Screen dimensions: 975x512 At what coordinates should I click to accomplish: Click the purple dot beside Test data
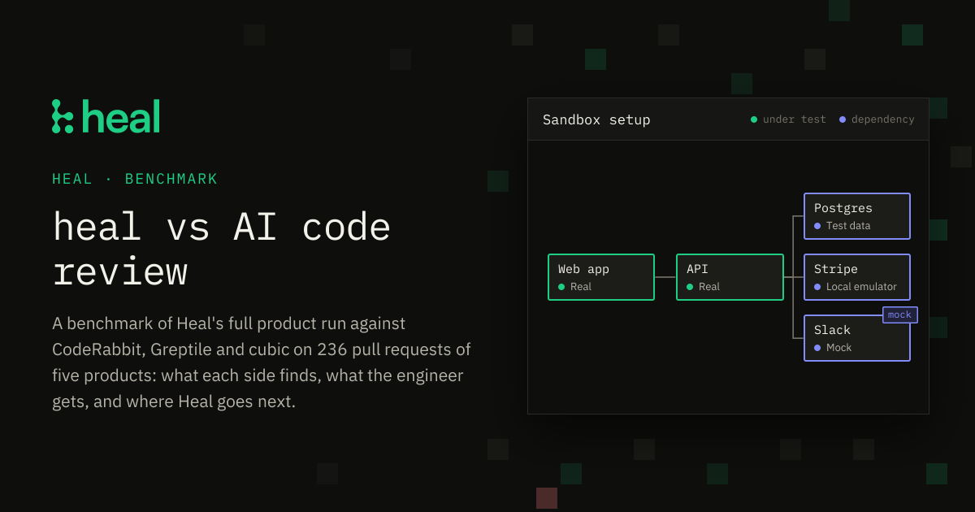click(x=817, y=226)
